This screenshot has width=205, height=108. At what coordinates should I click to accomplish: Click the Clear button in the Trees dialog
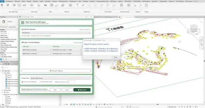coord(55,90)
